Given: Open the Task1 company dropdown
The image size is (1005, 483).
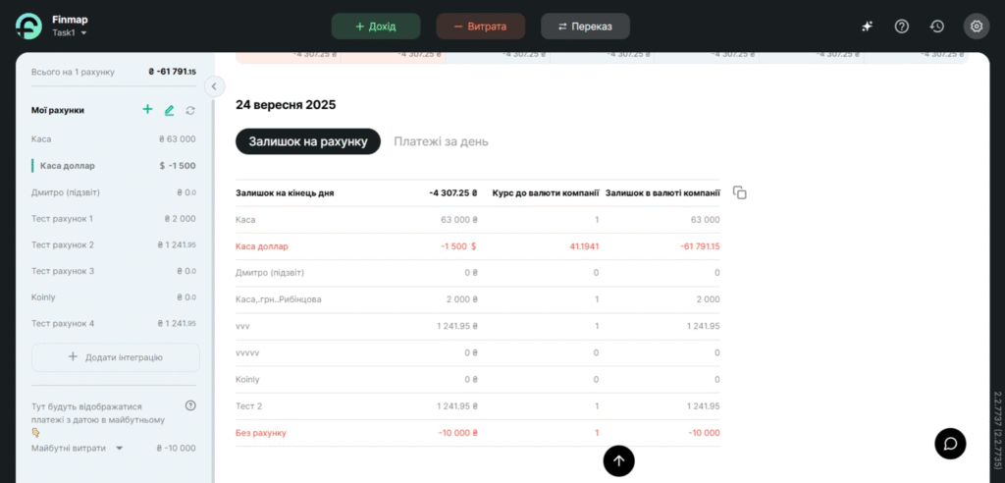Looking at the screenshot, I should 70,33.
